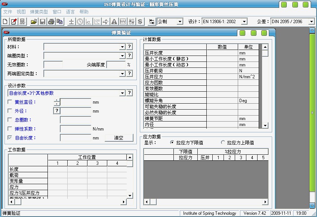Click the 无效圈数 input field
The height and width of the screenshot is (217, 317).
pyautogui.click(x=53, y=65)
